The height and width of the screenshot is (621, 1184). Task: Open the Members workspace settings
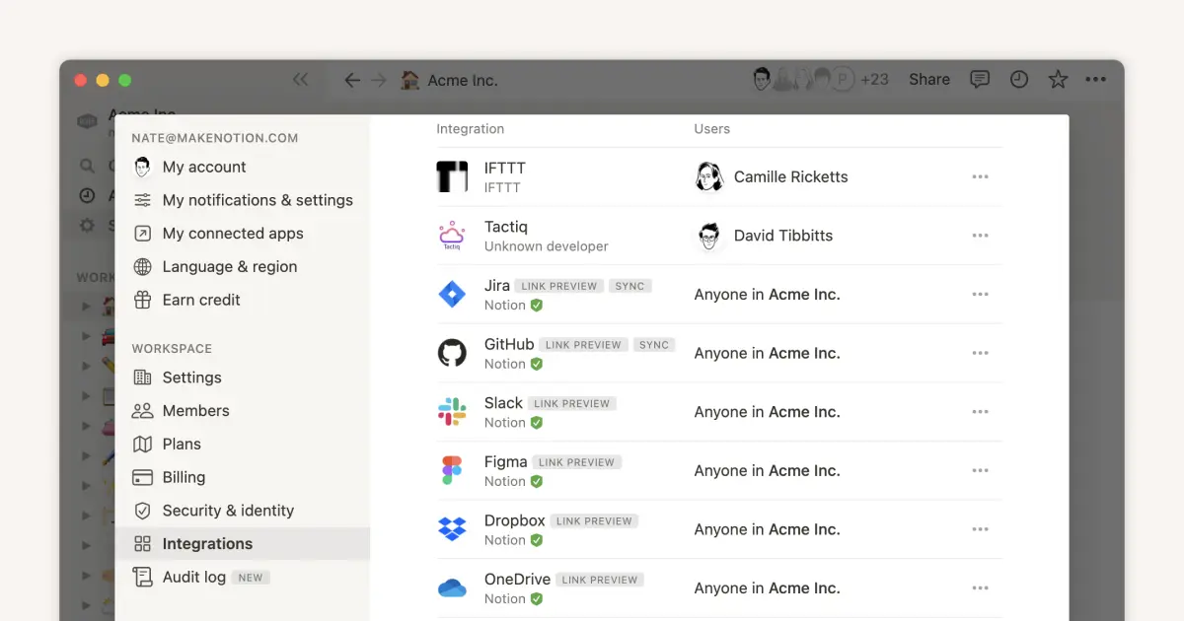(x=194, y=410)
